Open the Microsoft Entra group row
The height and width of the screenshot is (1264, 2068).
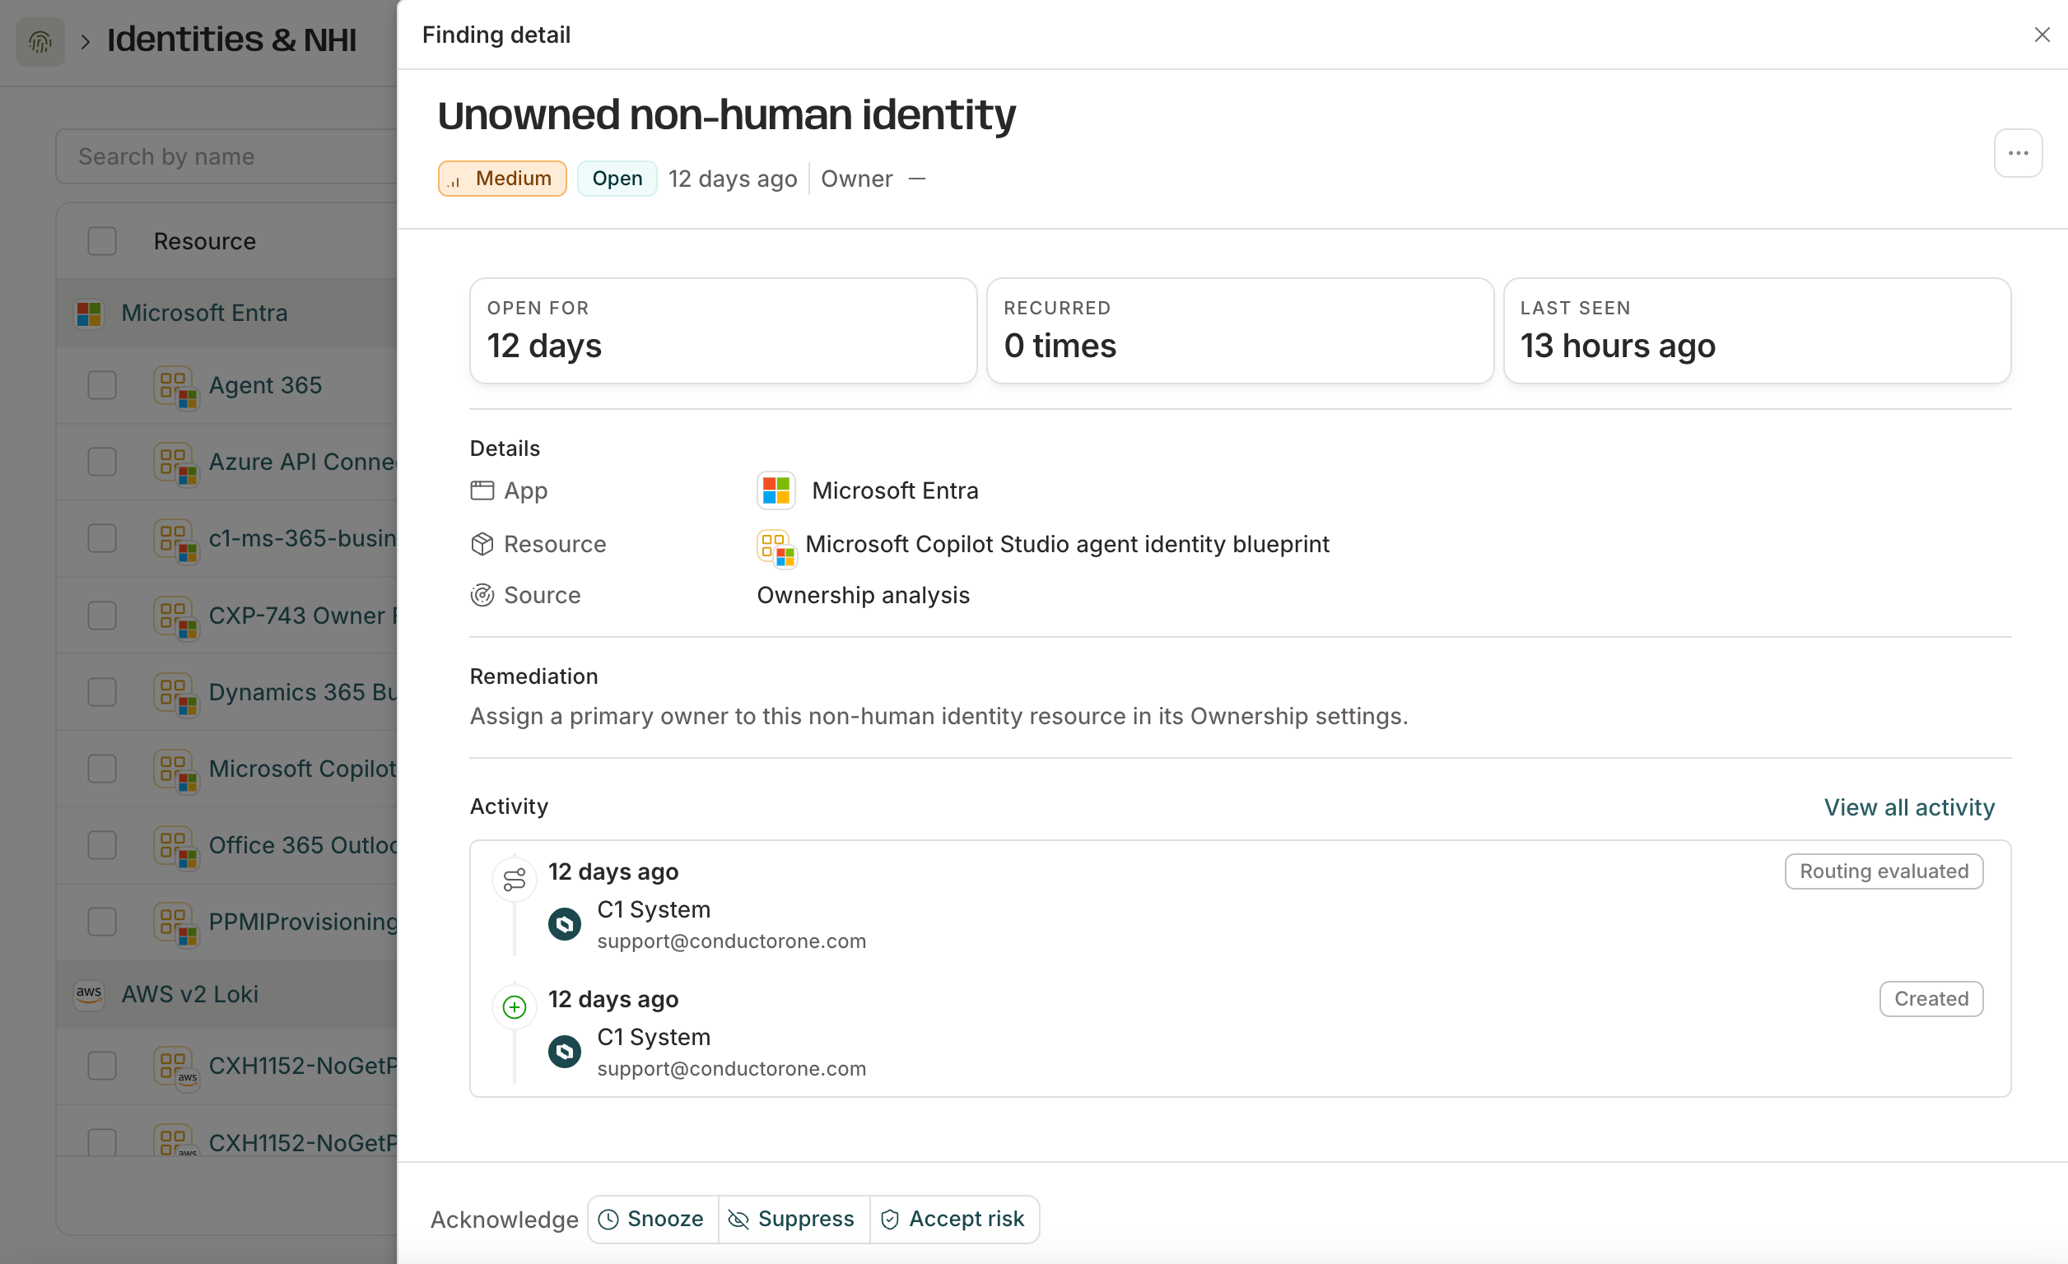click(x=226, y=314)
